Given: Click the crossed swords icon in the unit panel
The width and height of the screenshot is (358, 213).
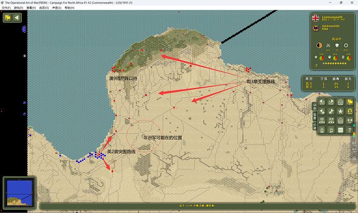Looking at the screenshot, I should coord(328,45).
